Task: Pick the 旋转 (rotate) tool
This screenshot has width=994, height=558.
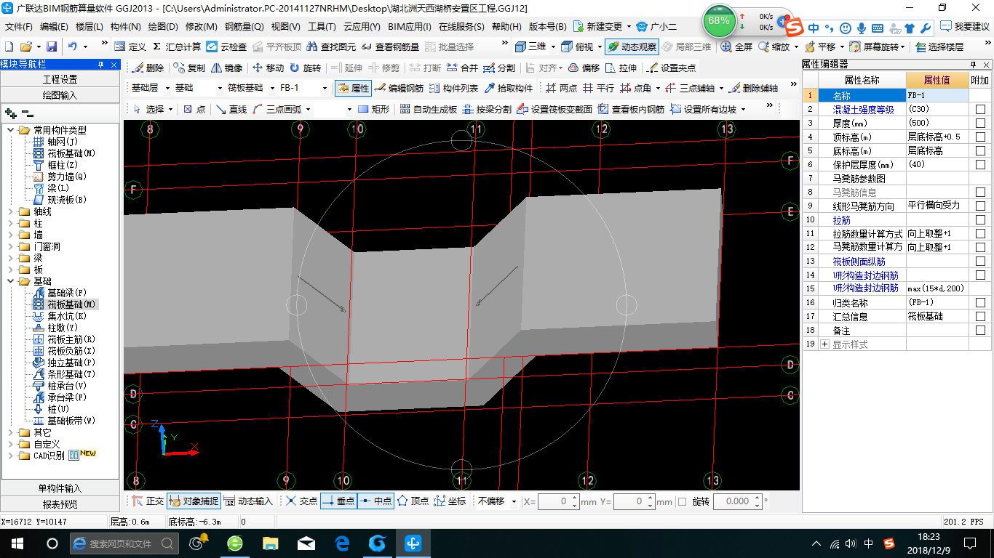Action: [306, 68]
